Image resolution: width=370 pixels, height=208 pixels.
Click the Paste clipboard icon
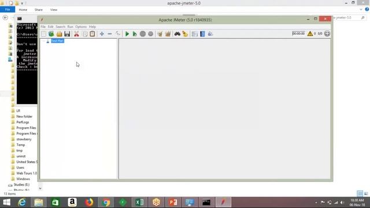tap(92, 34)
